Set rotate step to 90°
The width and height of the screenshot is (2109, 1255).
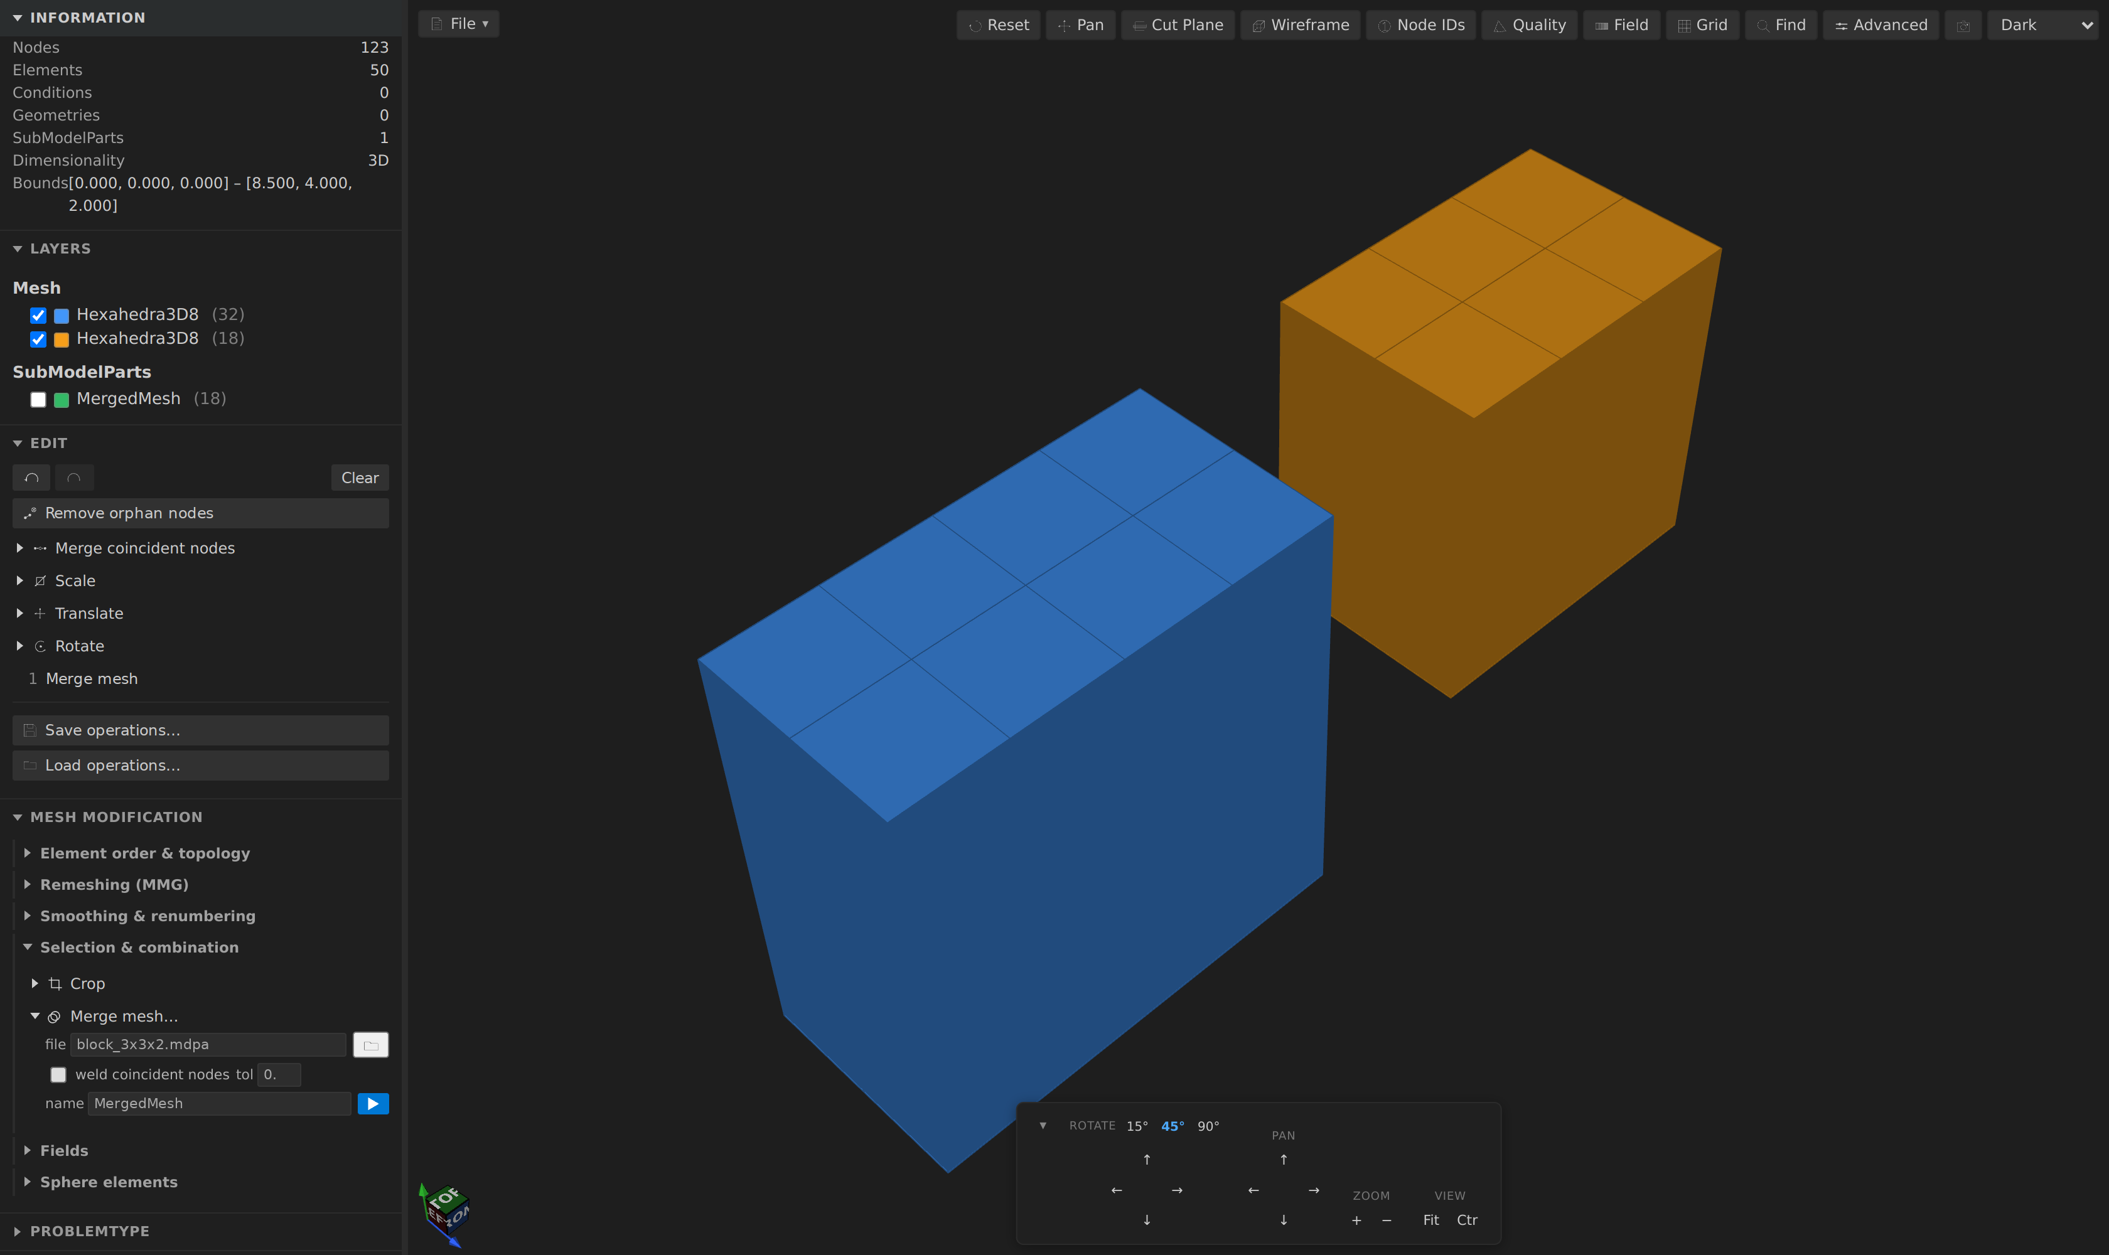point(1208,1126)
